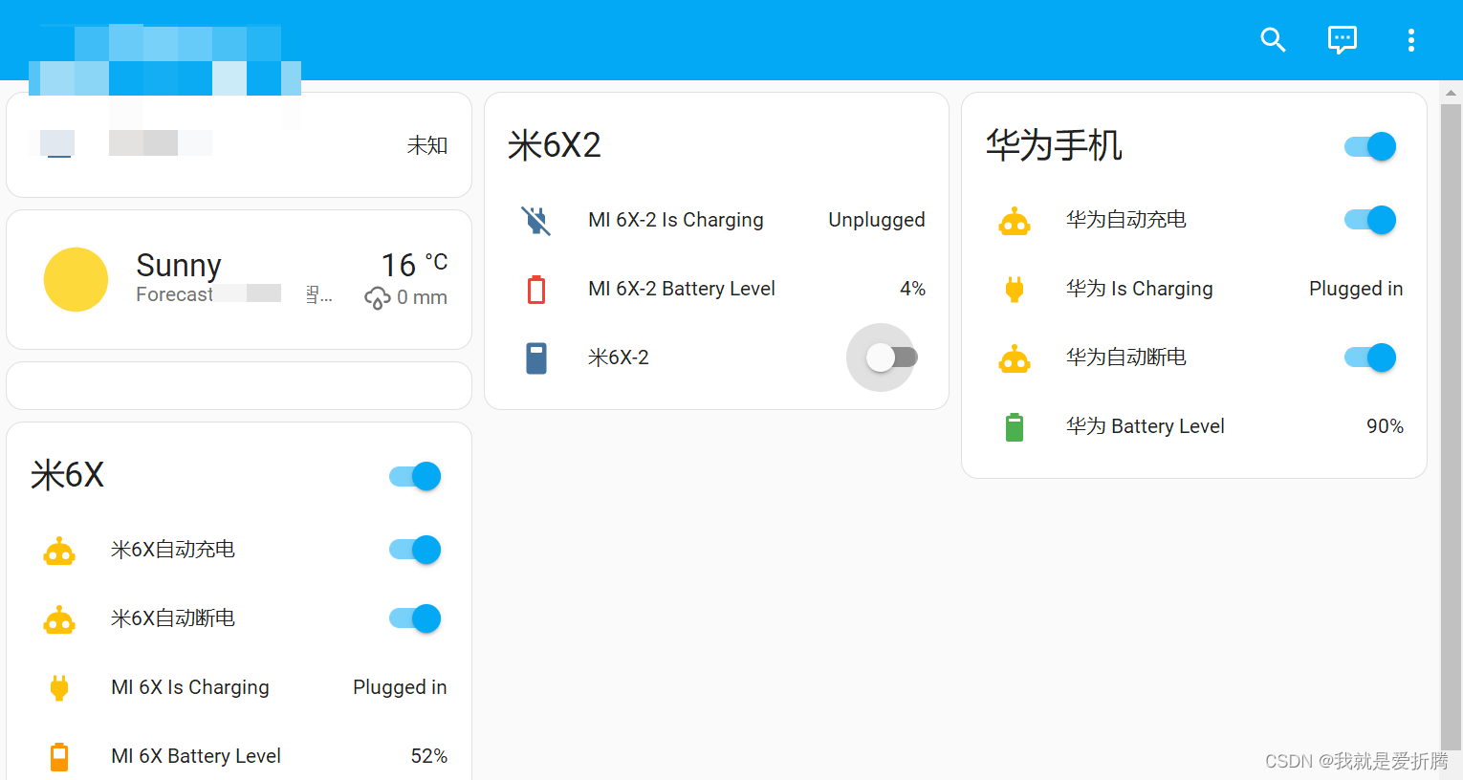Click the 华为 Plugged in status value
The image size is (1463, 780).
[1356, 289]
